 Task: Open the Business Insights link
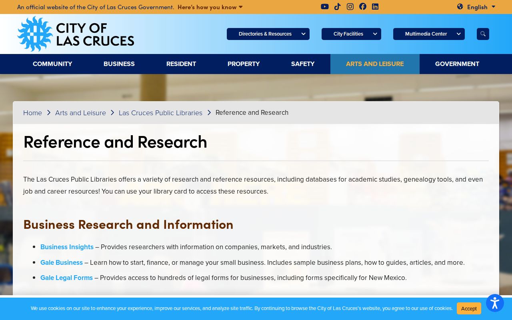click(x=67, y=247)
